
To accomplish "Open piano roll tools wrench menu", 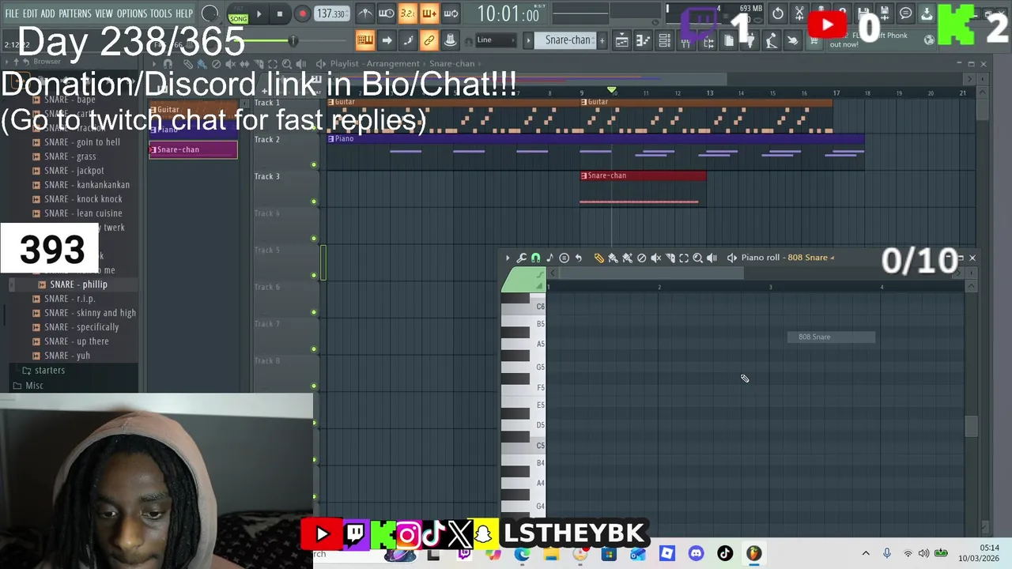I will [521, 258].
